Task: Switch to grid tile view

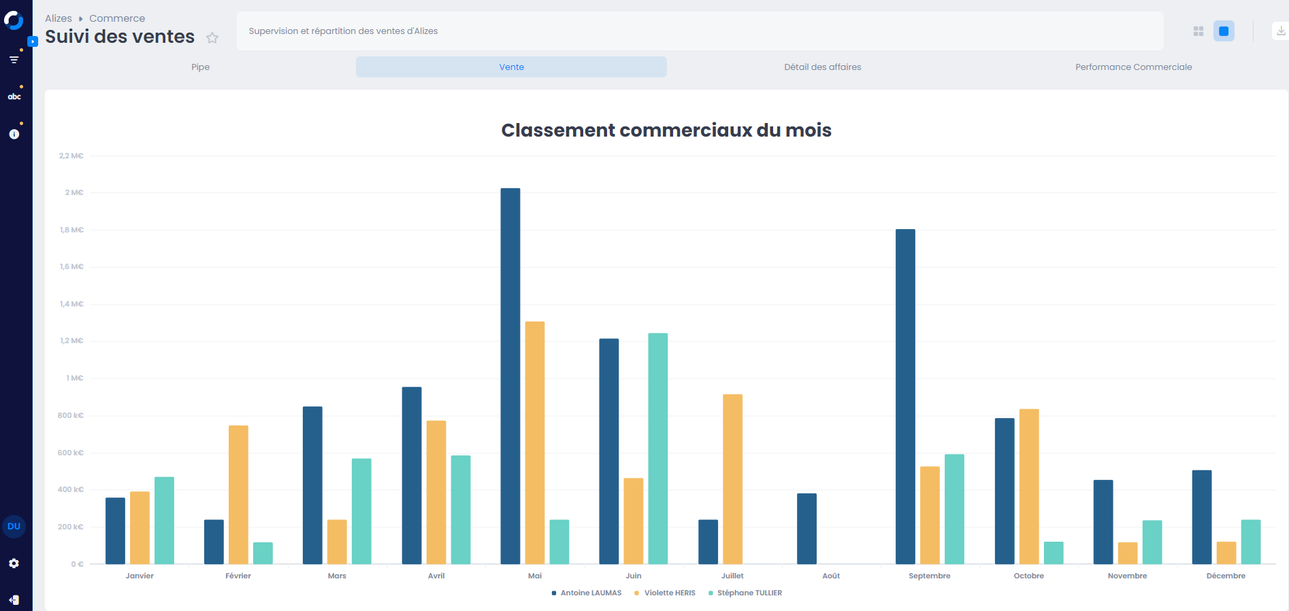Action: point(1198,31)
